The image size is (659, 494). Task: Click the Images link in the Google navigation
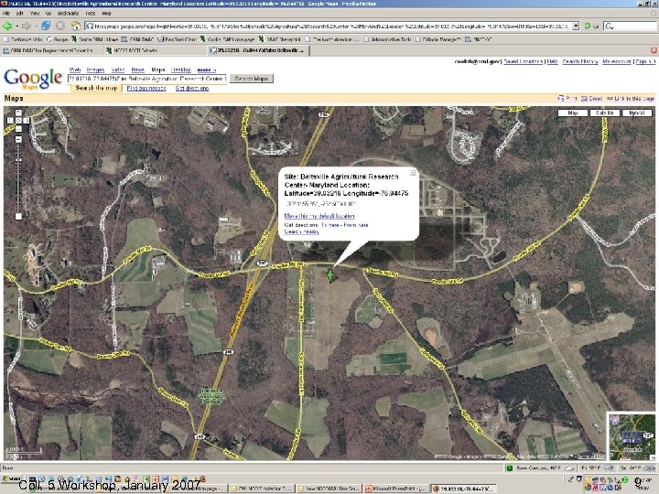click(95, 70)
